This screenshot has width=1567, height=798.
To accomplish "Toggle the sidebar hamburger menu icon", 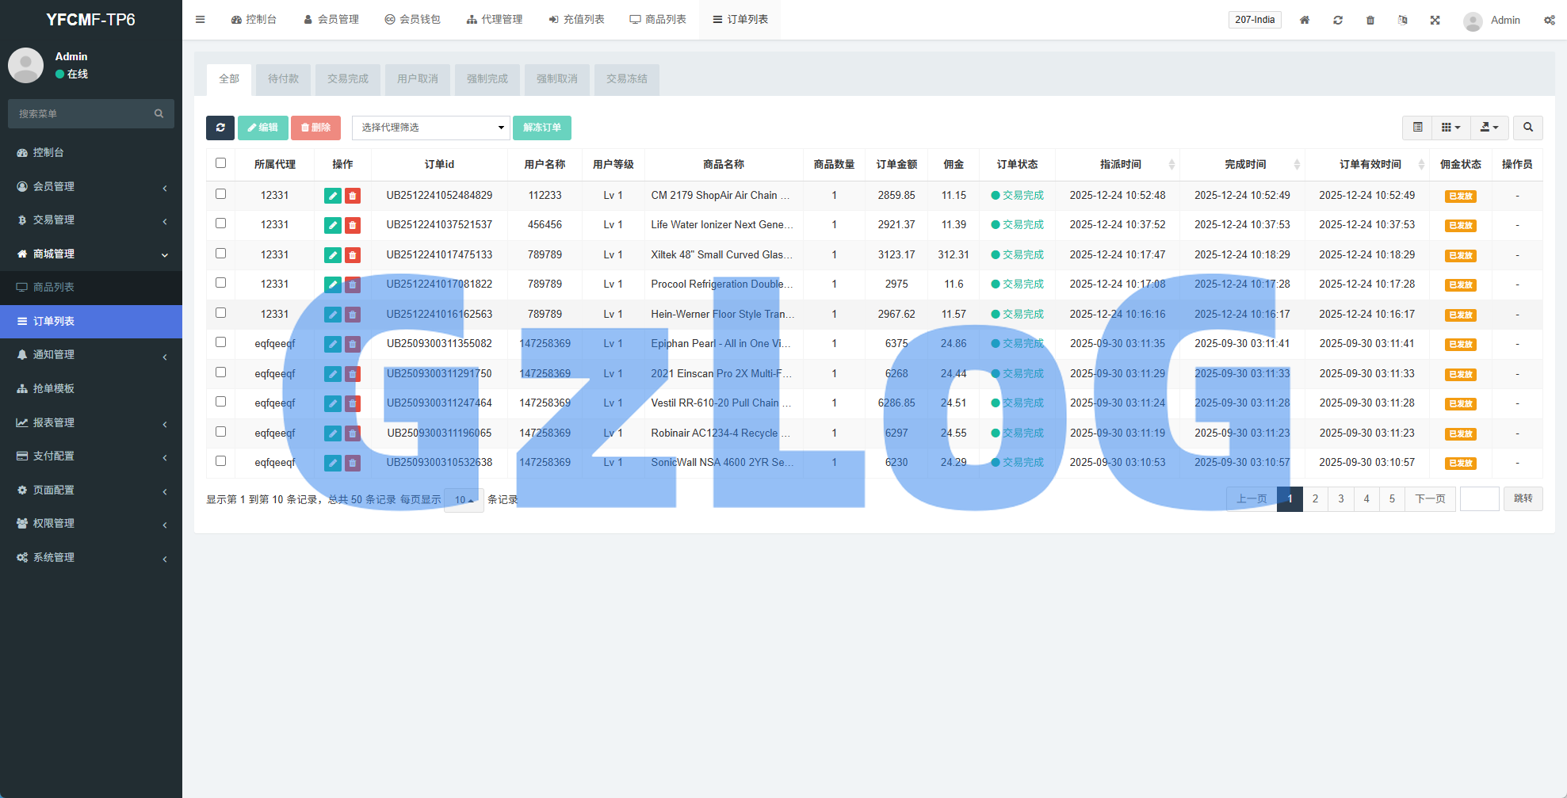I will [x=201, y=20].
